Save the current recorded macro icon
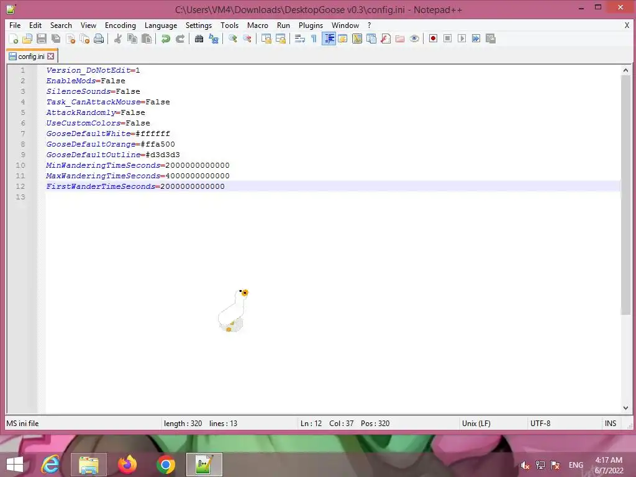 (x=491, y=39)
